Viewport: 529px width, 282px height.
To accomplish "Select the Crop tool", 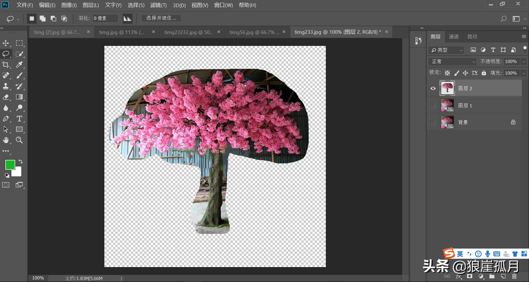I will [x=6, y=64].
